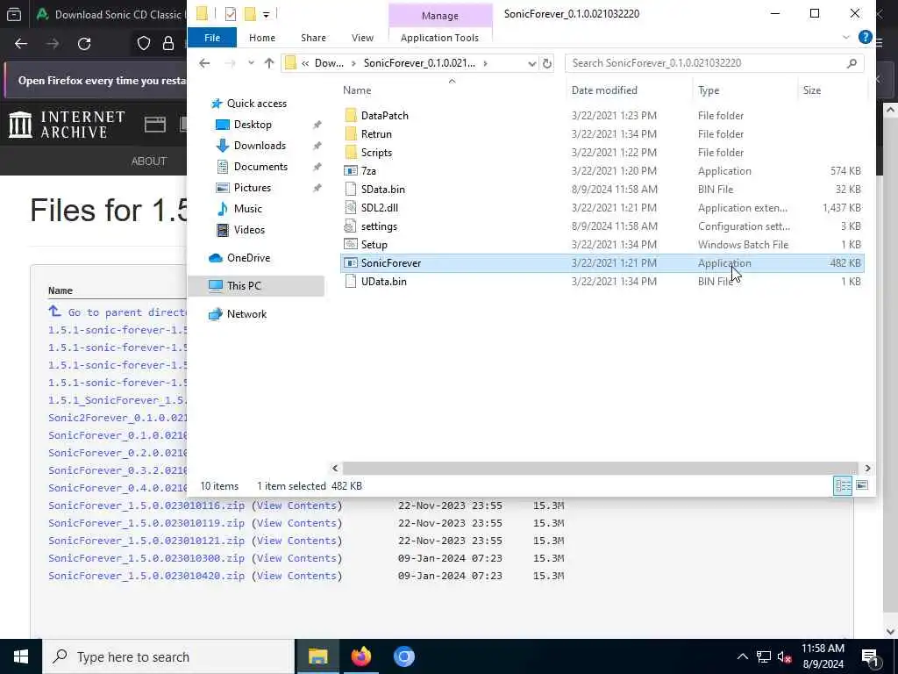Open Quick Access Toolbar customize dropdown
898x674 pixels.
tap(267, 14)
